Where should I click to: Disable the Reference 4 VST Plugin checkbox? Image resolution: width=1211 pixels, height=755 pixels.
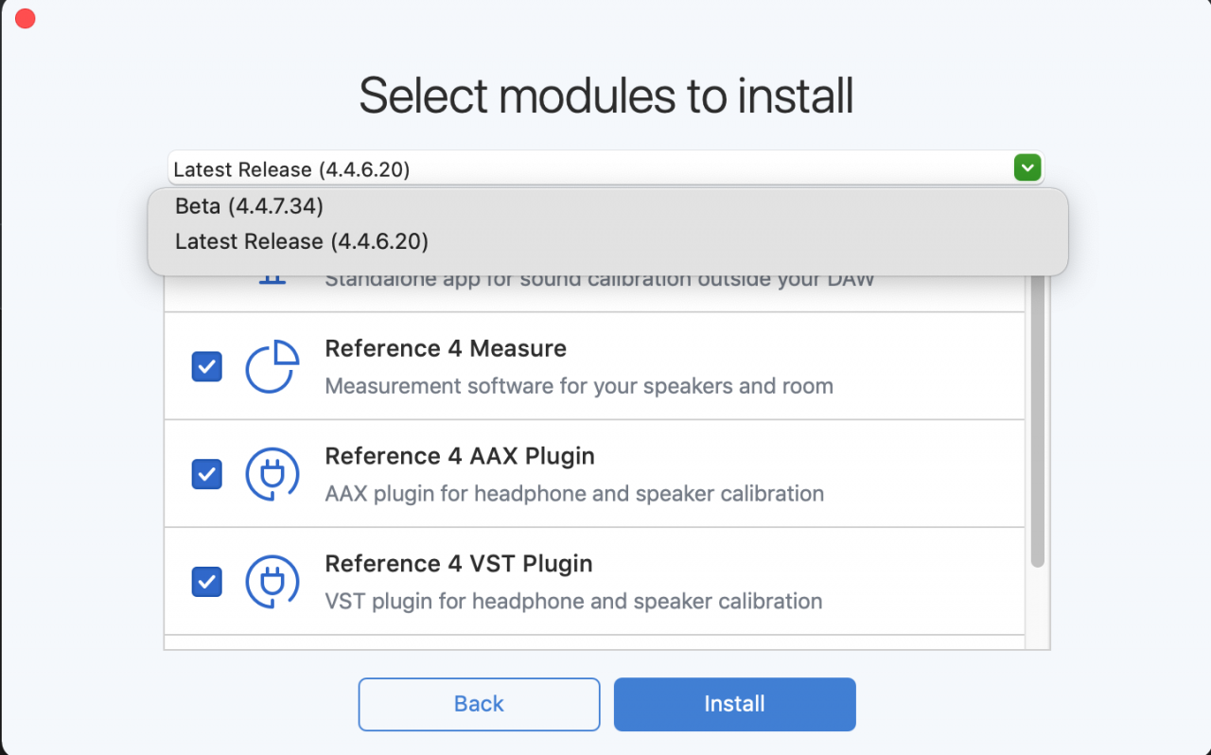coord(207,581)
